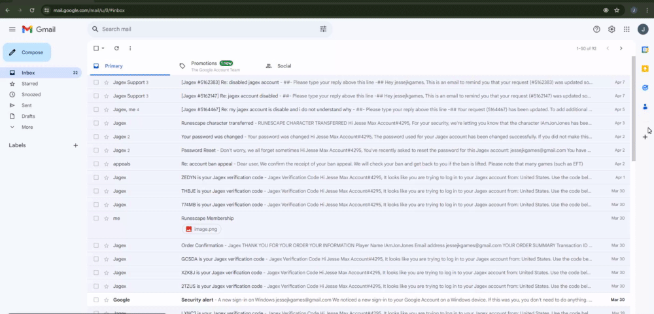Image resolution: width=654 pixels, height=314 pixels.
Task: Open the THBJE verification code email
Action: 358,191
